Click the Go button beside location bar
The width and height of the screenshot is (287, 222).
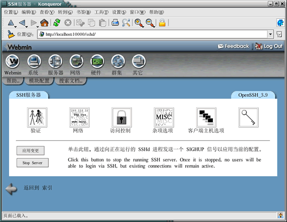pos(279,34)
